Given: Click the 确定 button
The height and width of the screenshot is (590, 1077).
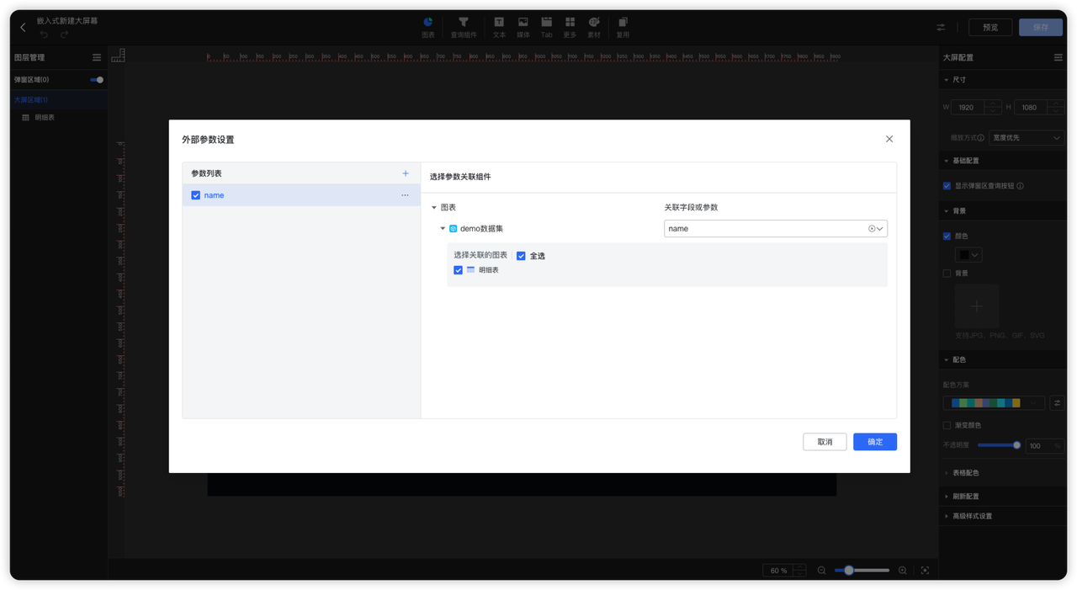Looking at the screenshot, I should point(874,442).
